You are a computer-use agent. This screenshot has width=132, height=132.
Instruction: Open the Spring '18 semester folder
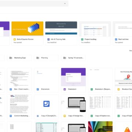click(73, 58)
